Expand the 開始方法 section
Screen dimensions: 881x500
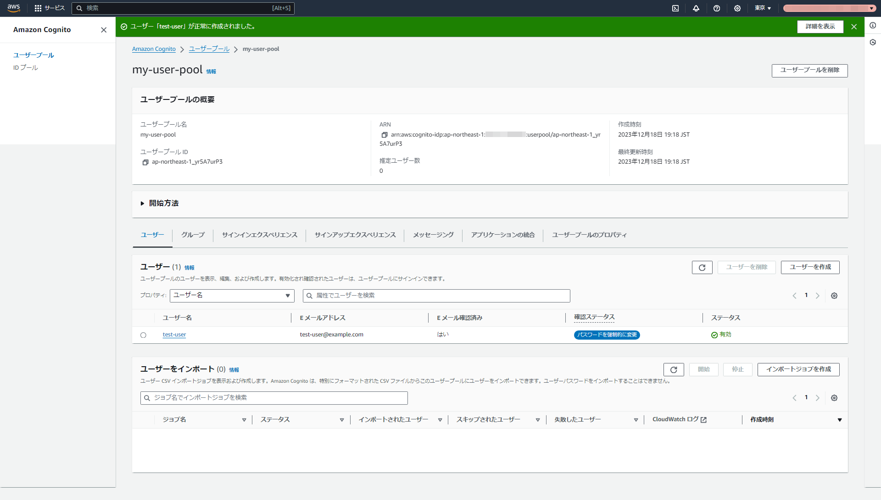click(x=142, y=203)
